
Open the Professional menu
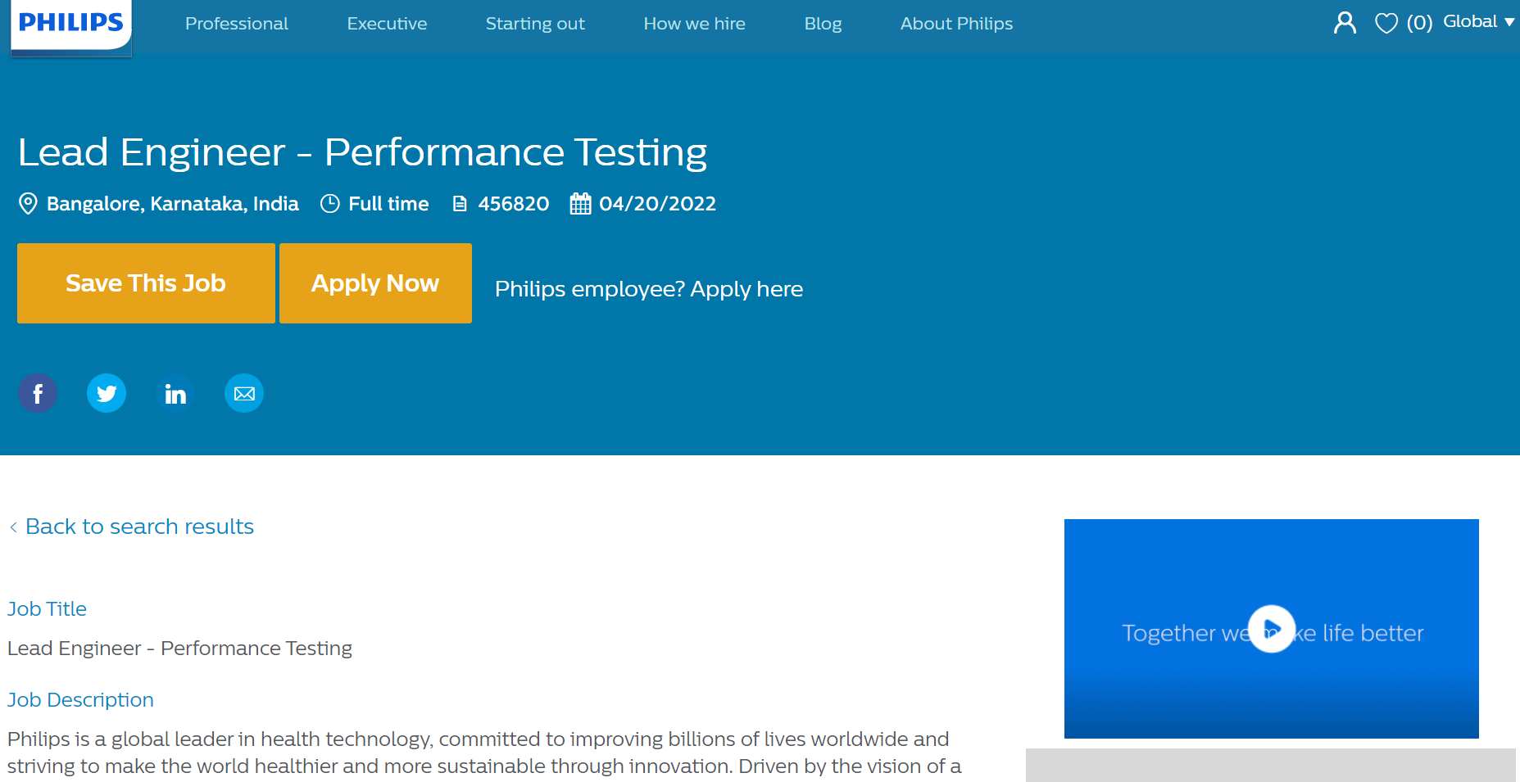point(237,24)
